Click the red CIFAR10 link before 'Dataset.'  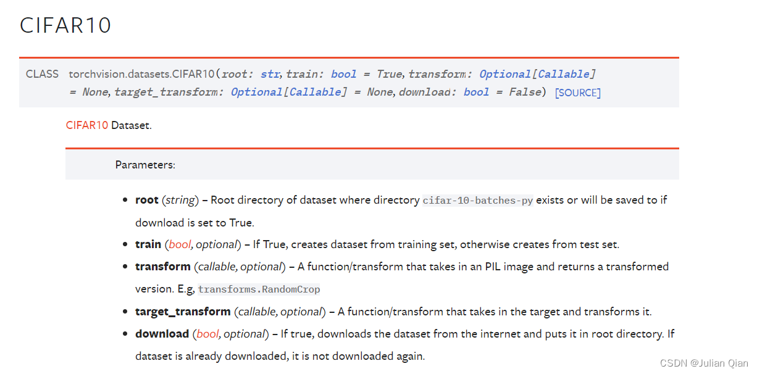click(87, 125)
